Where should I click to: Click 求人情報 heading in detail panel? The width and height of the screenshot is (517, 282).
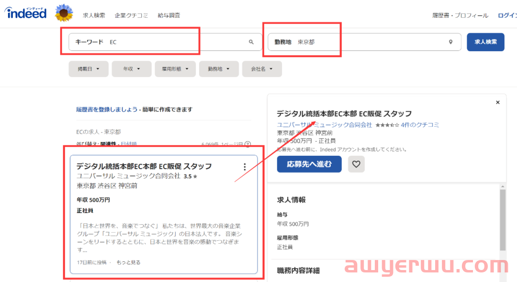point(291,200)
